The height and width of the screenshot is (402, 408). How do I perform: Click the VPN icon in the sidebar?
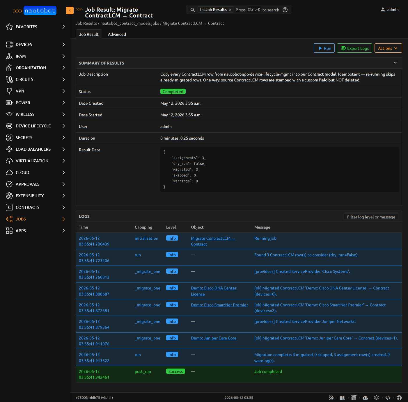(x=9, y=91)
